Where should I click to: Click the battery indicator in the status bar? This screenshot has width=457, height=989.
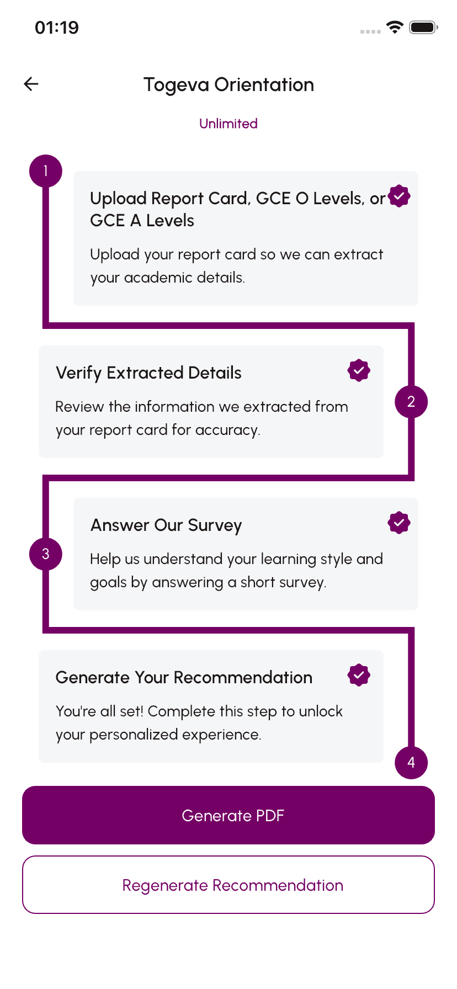pyautogui.click(x=424, y=27)
